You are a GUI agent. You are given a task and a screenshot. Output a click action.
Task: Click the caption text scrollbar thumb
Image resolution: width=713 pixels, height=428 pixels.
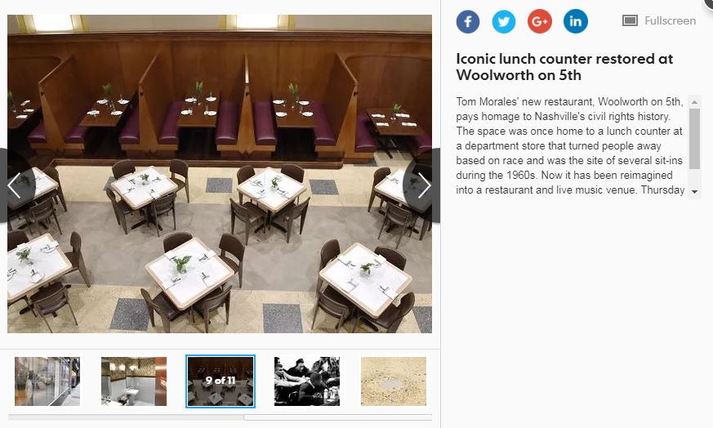coord(694,139)
